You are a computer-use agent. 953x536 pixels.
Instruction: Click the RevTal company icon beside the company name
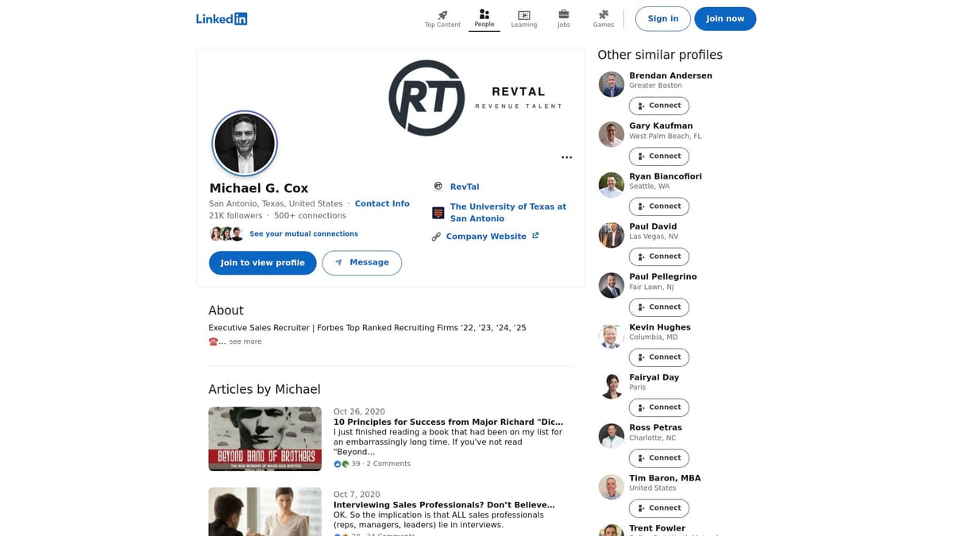point(438,186)
